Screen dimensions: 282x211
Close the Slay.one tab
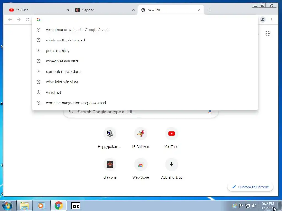(134, 10)
